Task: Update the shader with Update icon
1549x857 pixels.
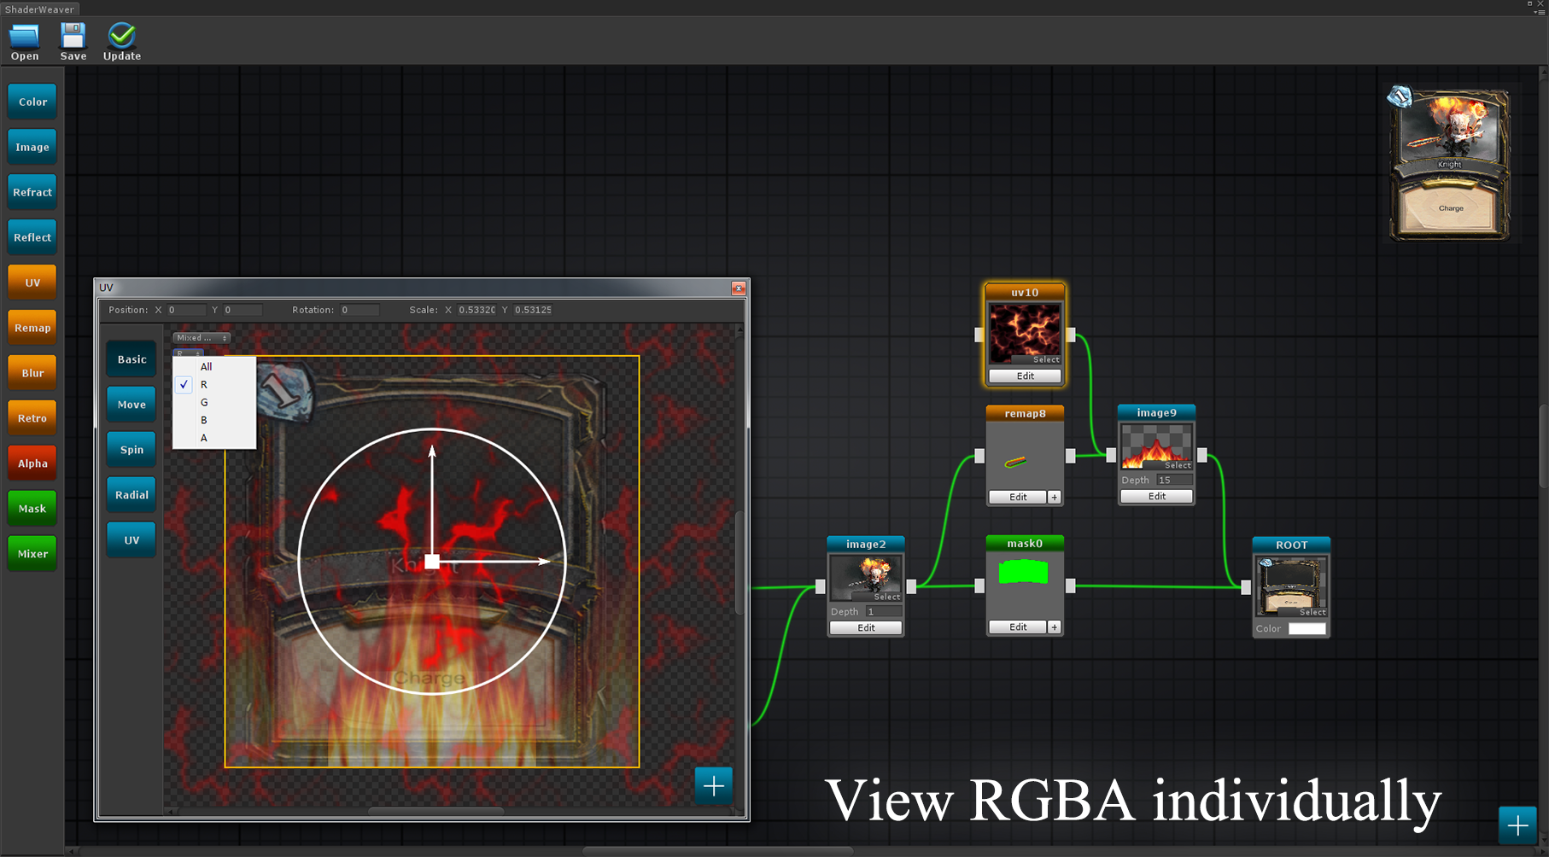Action: point(122,42)
